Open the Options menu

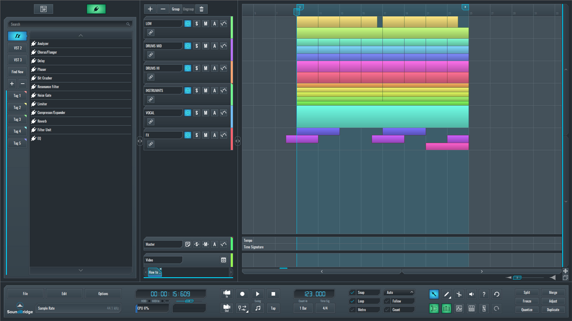103,294
